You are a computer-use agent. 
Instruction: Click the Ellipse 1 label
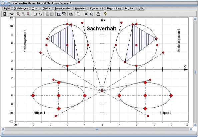point(39,113)
